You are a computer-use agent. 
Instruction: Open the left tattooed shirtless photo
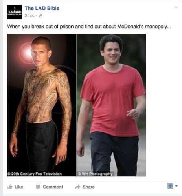(42, 105)
